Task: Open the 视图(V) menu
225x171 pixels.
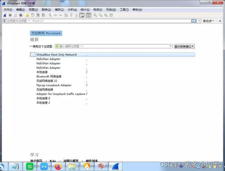Action: pos(33,9)
